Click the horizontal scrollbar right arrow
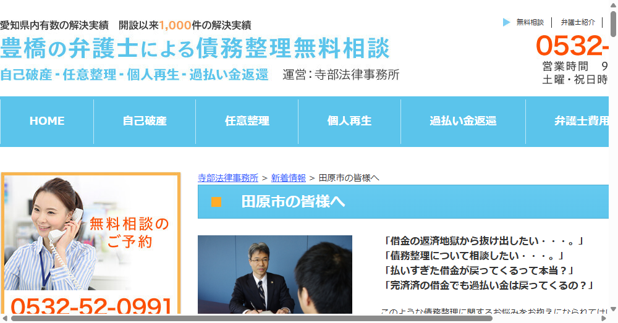This screenshot has width=618, height=323. coord(604,318)
